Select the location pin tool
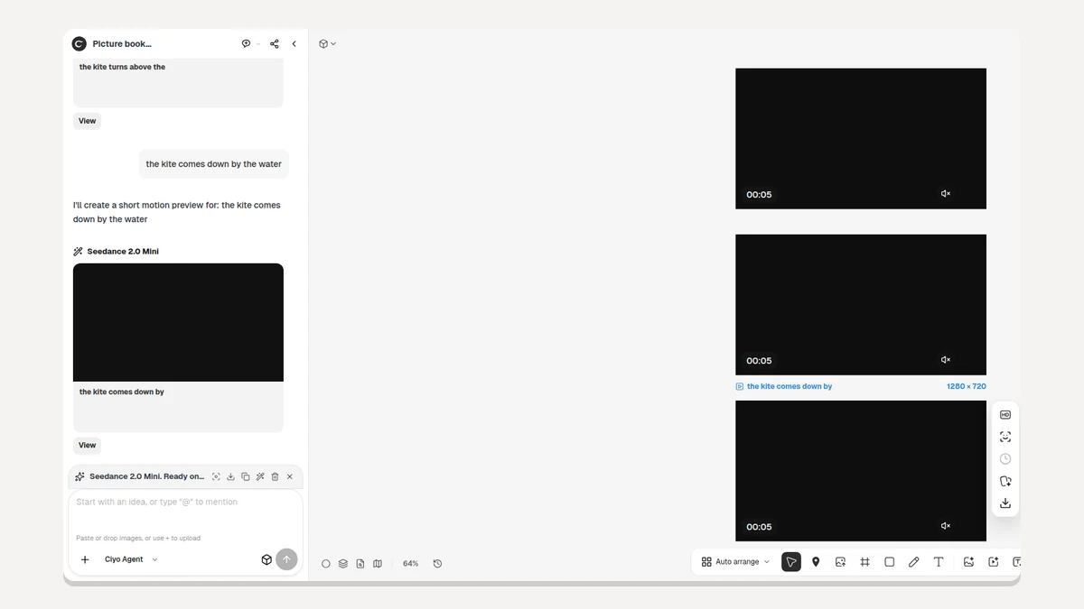This screenshot has height=609, width=1084. [x=816, y=562]
